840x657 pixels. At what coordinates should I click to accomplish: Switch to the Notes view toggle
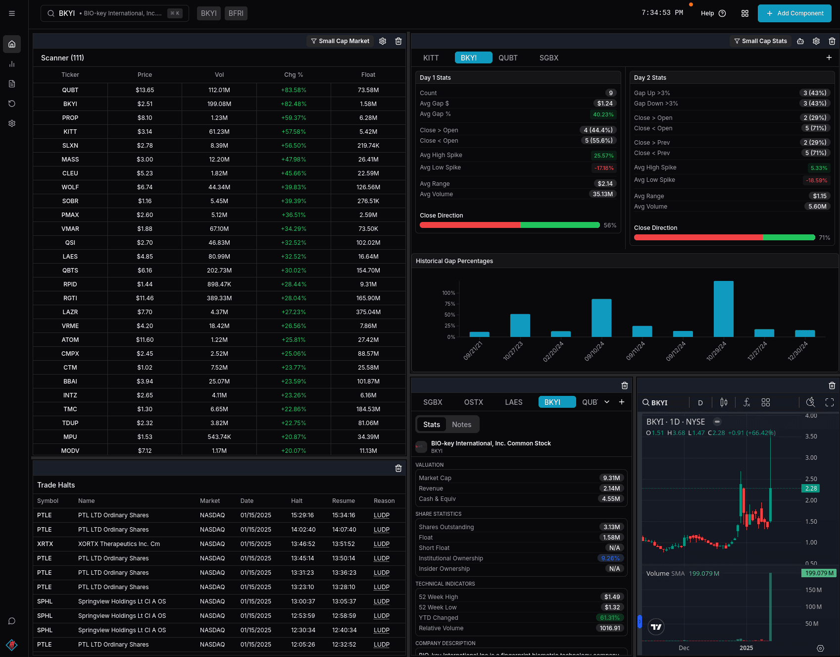(461, 425)
